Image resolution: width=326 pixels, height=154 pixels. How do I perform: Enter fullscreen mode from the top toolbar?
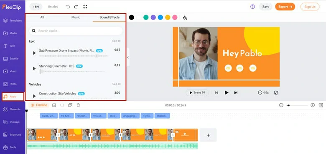tap(85, 7)
